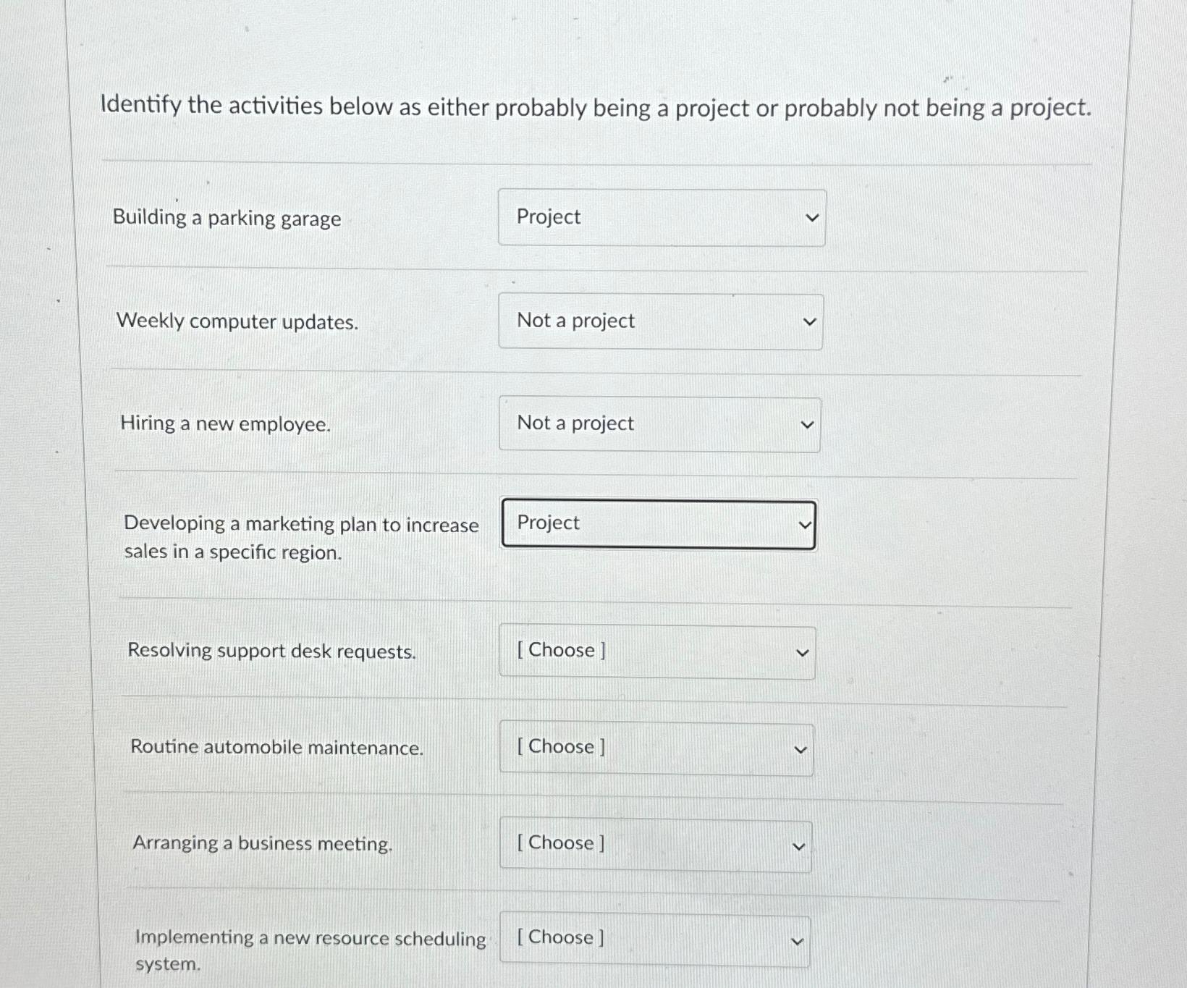Open the Weekly computer updates dropdown
This screenshot has height=988, width=1187.
[x=660, y=321]
